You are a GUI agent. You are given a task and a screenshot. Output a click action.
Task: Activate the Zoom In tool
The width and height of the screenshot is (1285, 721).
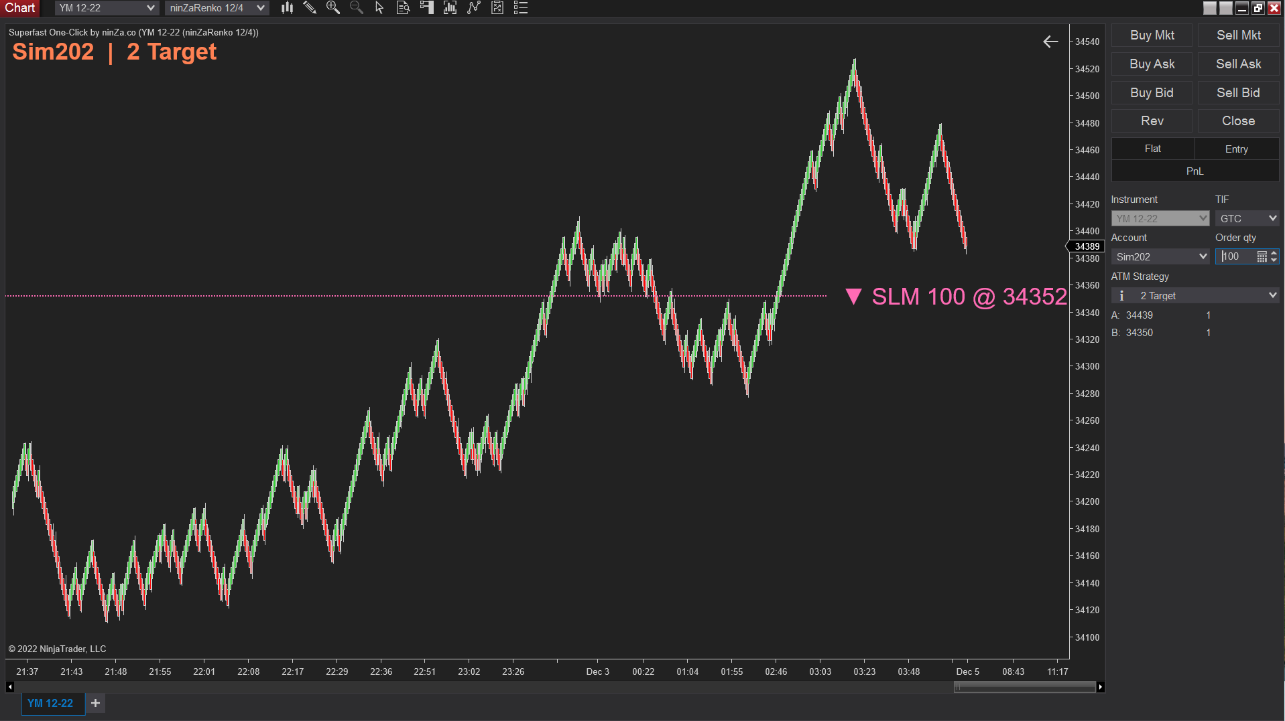click(x=333, y=7)
